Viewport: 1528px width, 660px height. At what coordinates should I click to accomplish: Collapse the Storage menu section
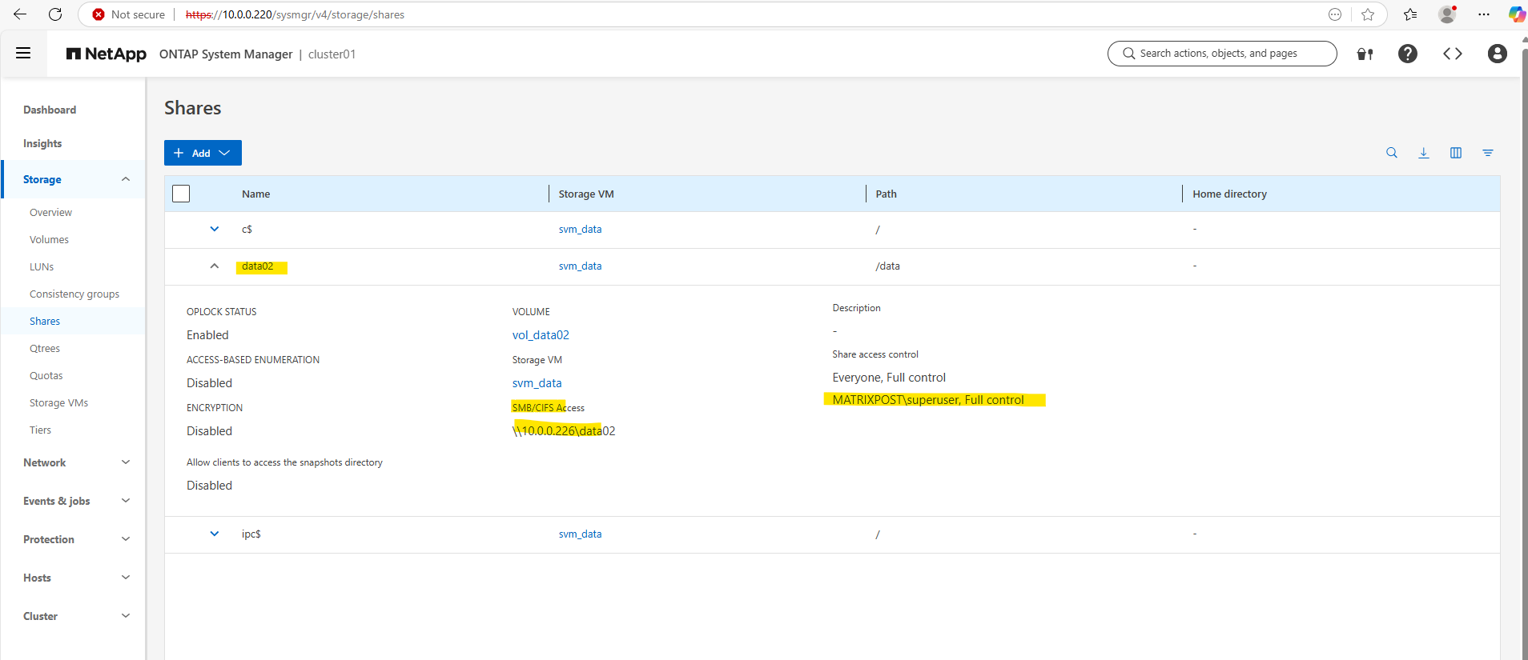pos(126,179)
